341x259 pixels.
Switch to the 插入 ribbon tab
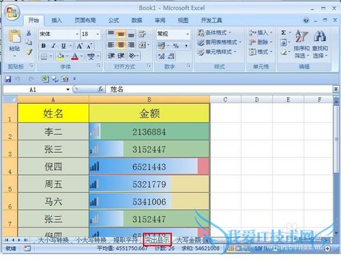pos(57,20)
